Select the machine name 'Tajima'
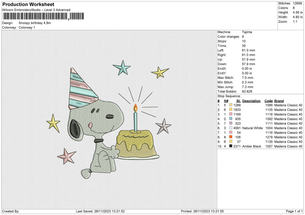The image size is (305, 215). click(247, 32)
